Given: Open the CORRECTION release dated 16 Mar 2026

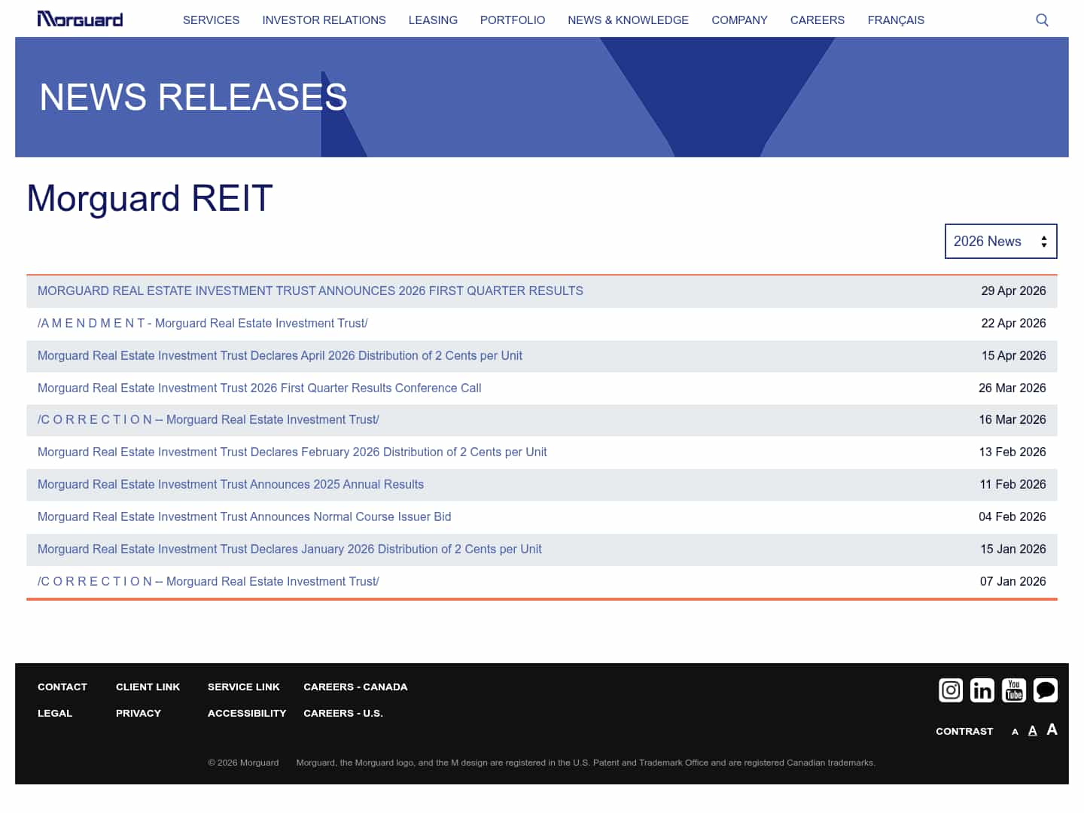Looking at the screenshot, I should click(209, 420).
